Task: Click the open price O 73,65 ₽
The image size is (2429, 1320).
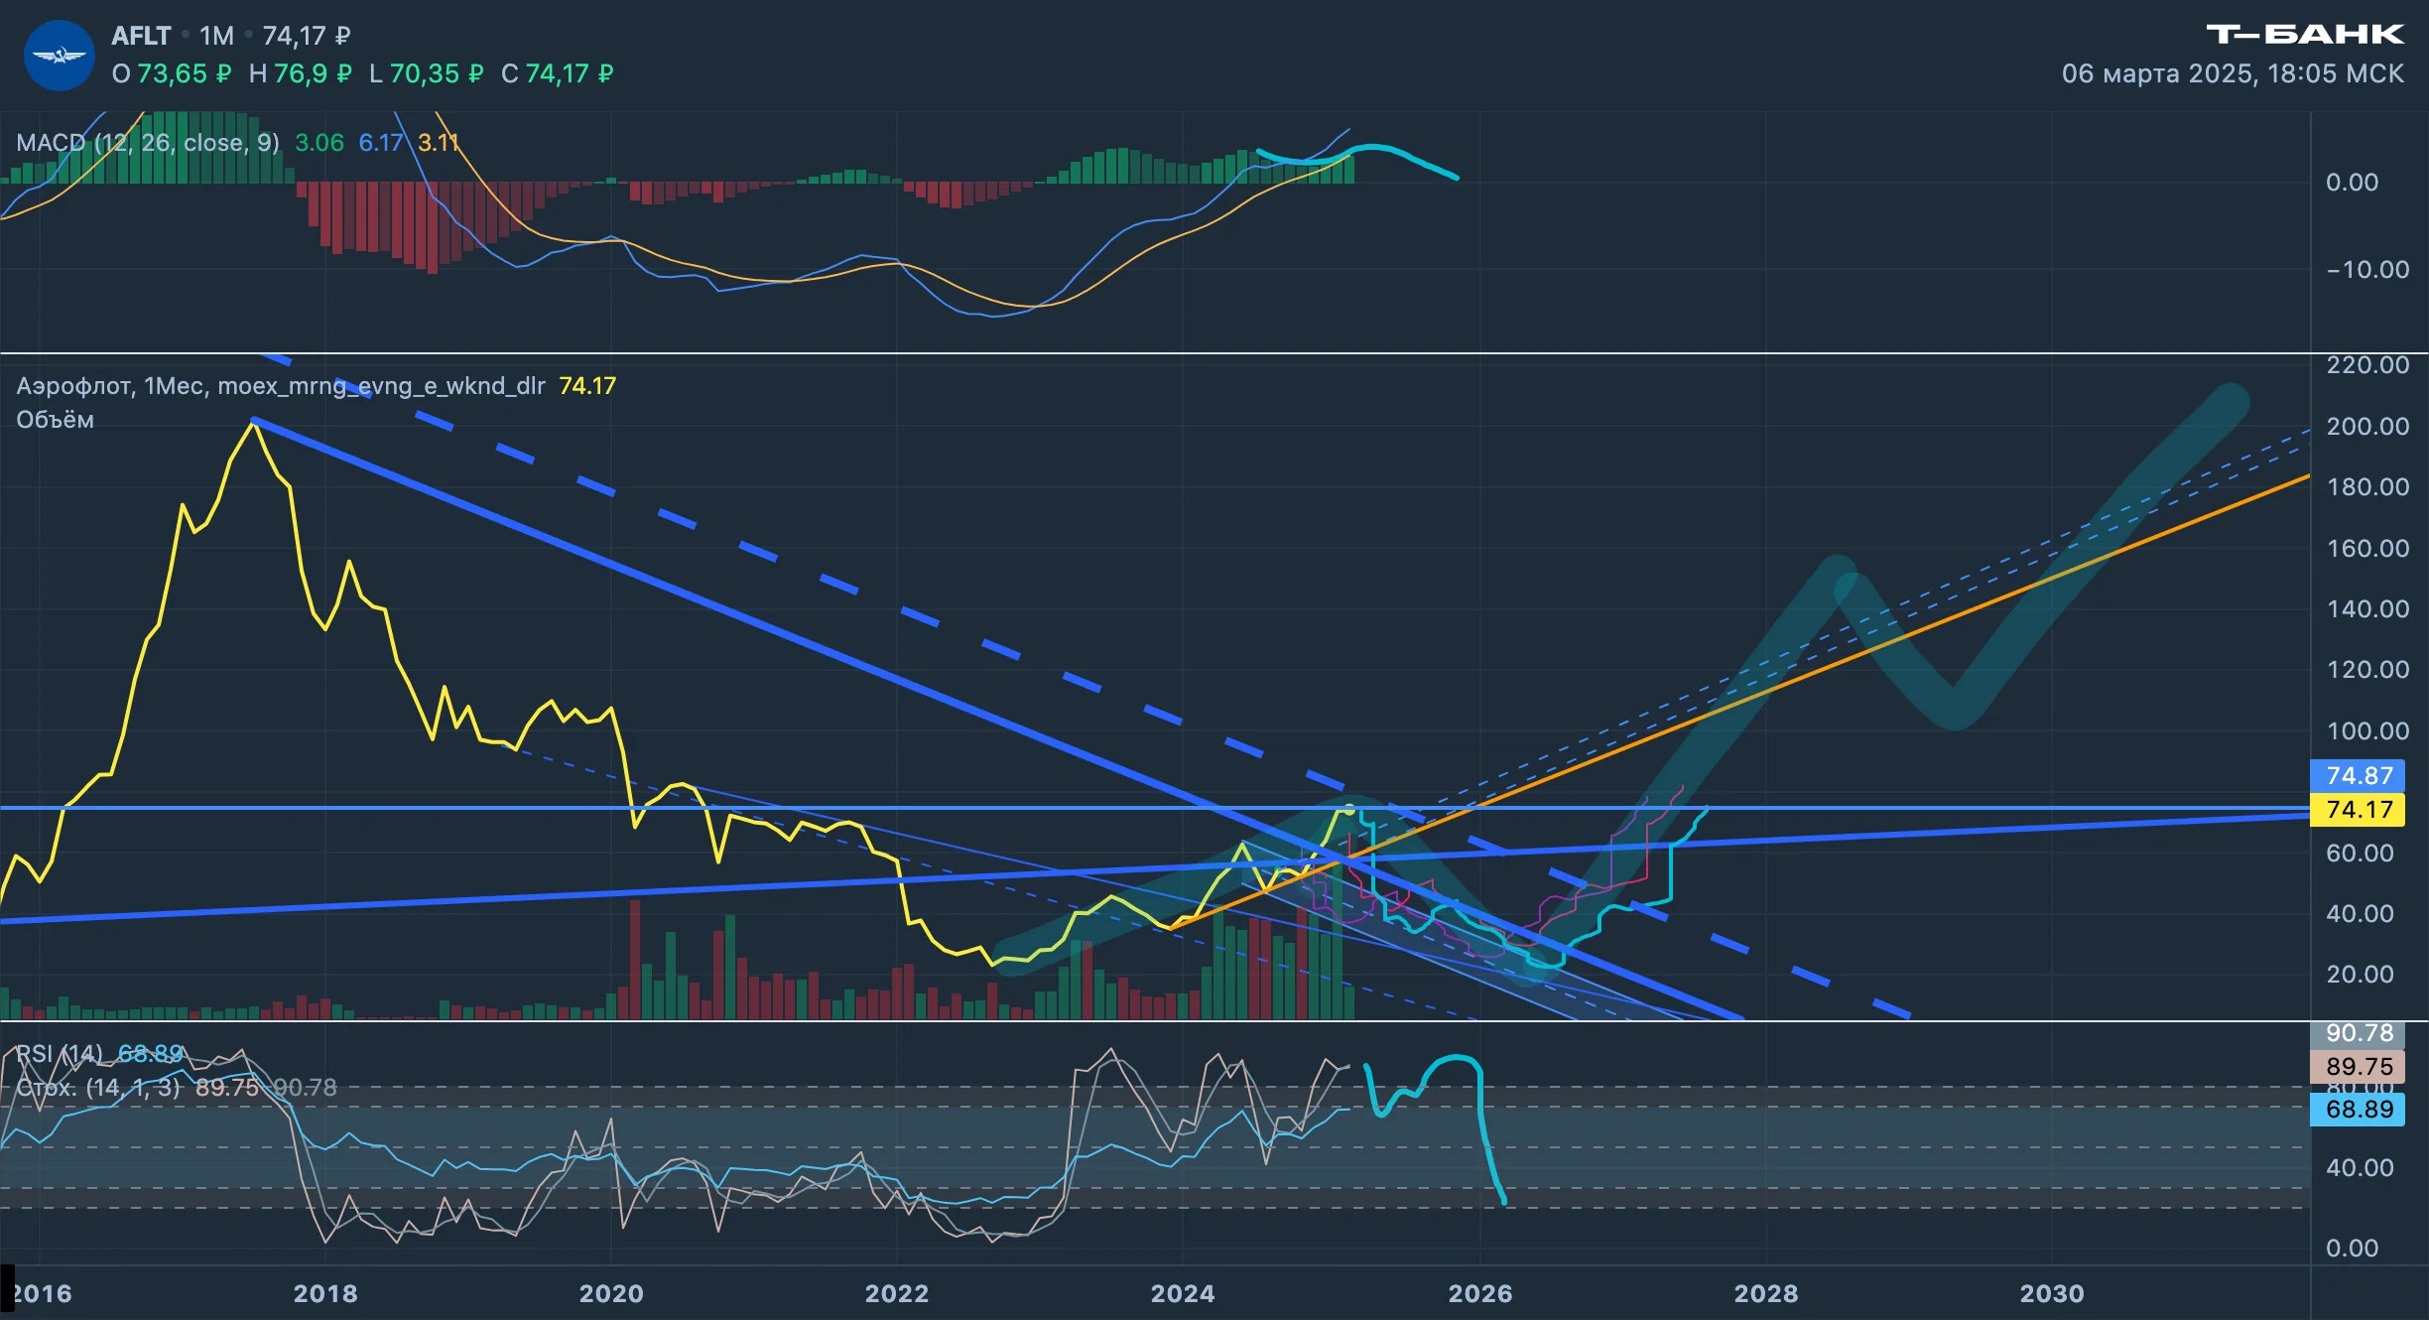Action: tap(171, 73)
